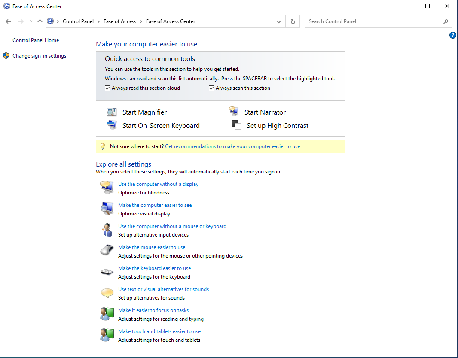Select Control Panel in the breadcrumb
The image size is (458, 358).
78,21
